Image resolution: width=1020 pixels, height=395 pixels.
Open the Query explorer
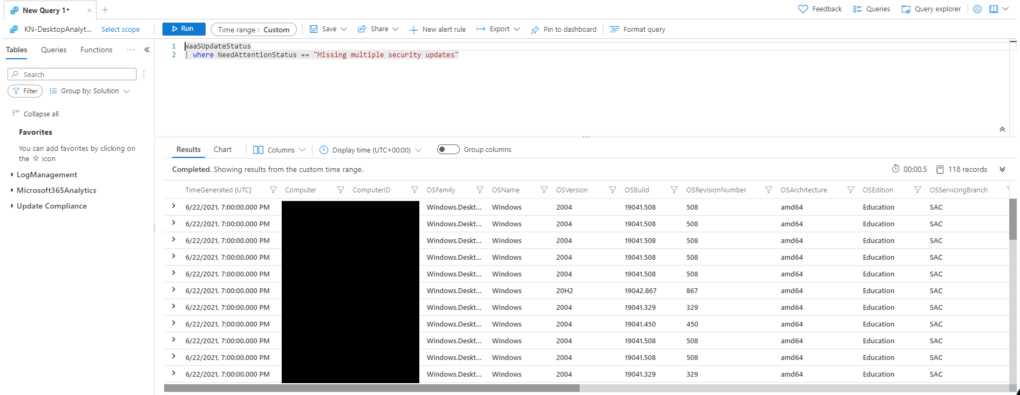coord(931,9)
